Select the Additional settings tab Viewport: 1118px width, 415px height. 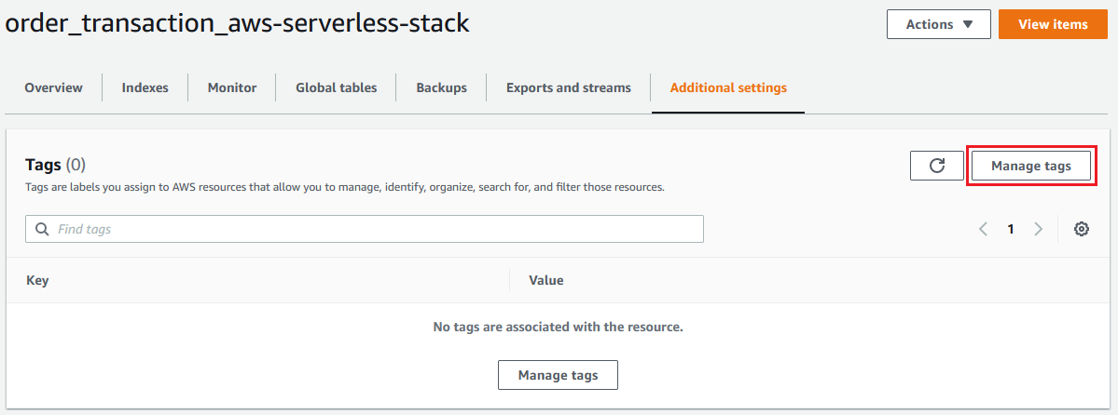(x=728, y=88)
